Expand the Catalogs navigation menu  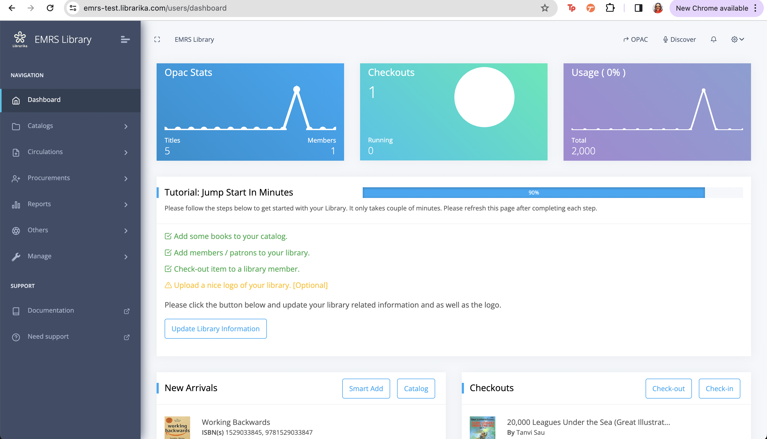70,126
